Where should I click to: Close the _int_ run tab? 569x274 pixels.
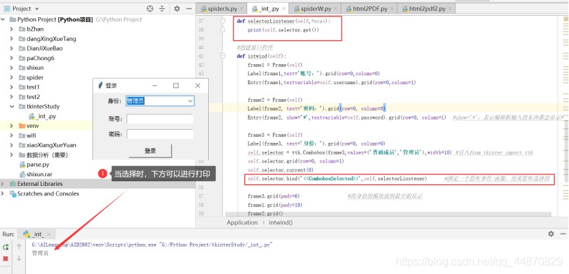49,234
